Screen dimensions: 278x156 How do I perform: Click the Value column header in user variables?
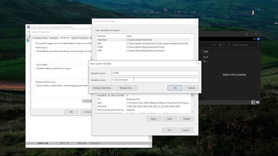click(129, 36)
